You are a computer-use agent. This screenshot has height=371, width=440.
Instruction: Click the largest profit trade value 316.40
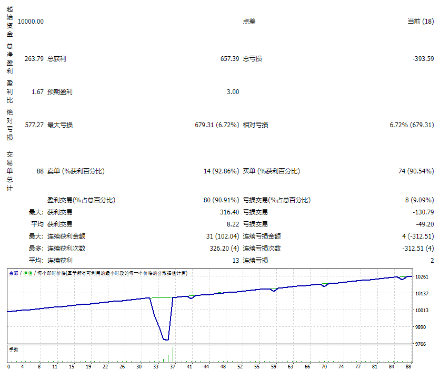coord(229,212)
